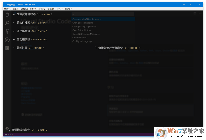Select Change Language Mode command
This screenshot has width=206, height=140.
point(103,27)
